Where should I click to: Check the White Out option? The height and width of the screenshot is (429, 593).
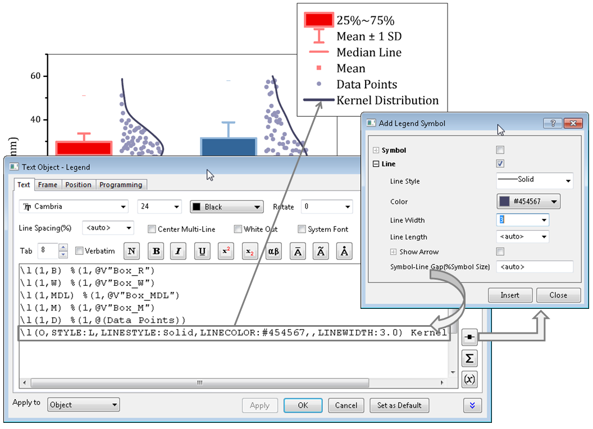coord(238,229)
